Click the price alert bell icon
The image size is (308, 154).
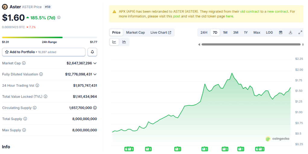[92, 52]
